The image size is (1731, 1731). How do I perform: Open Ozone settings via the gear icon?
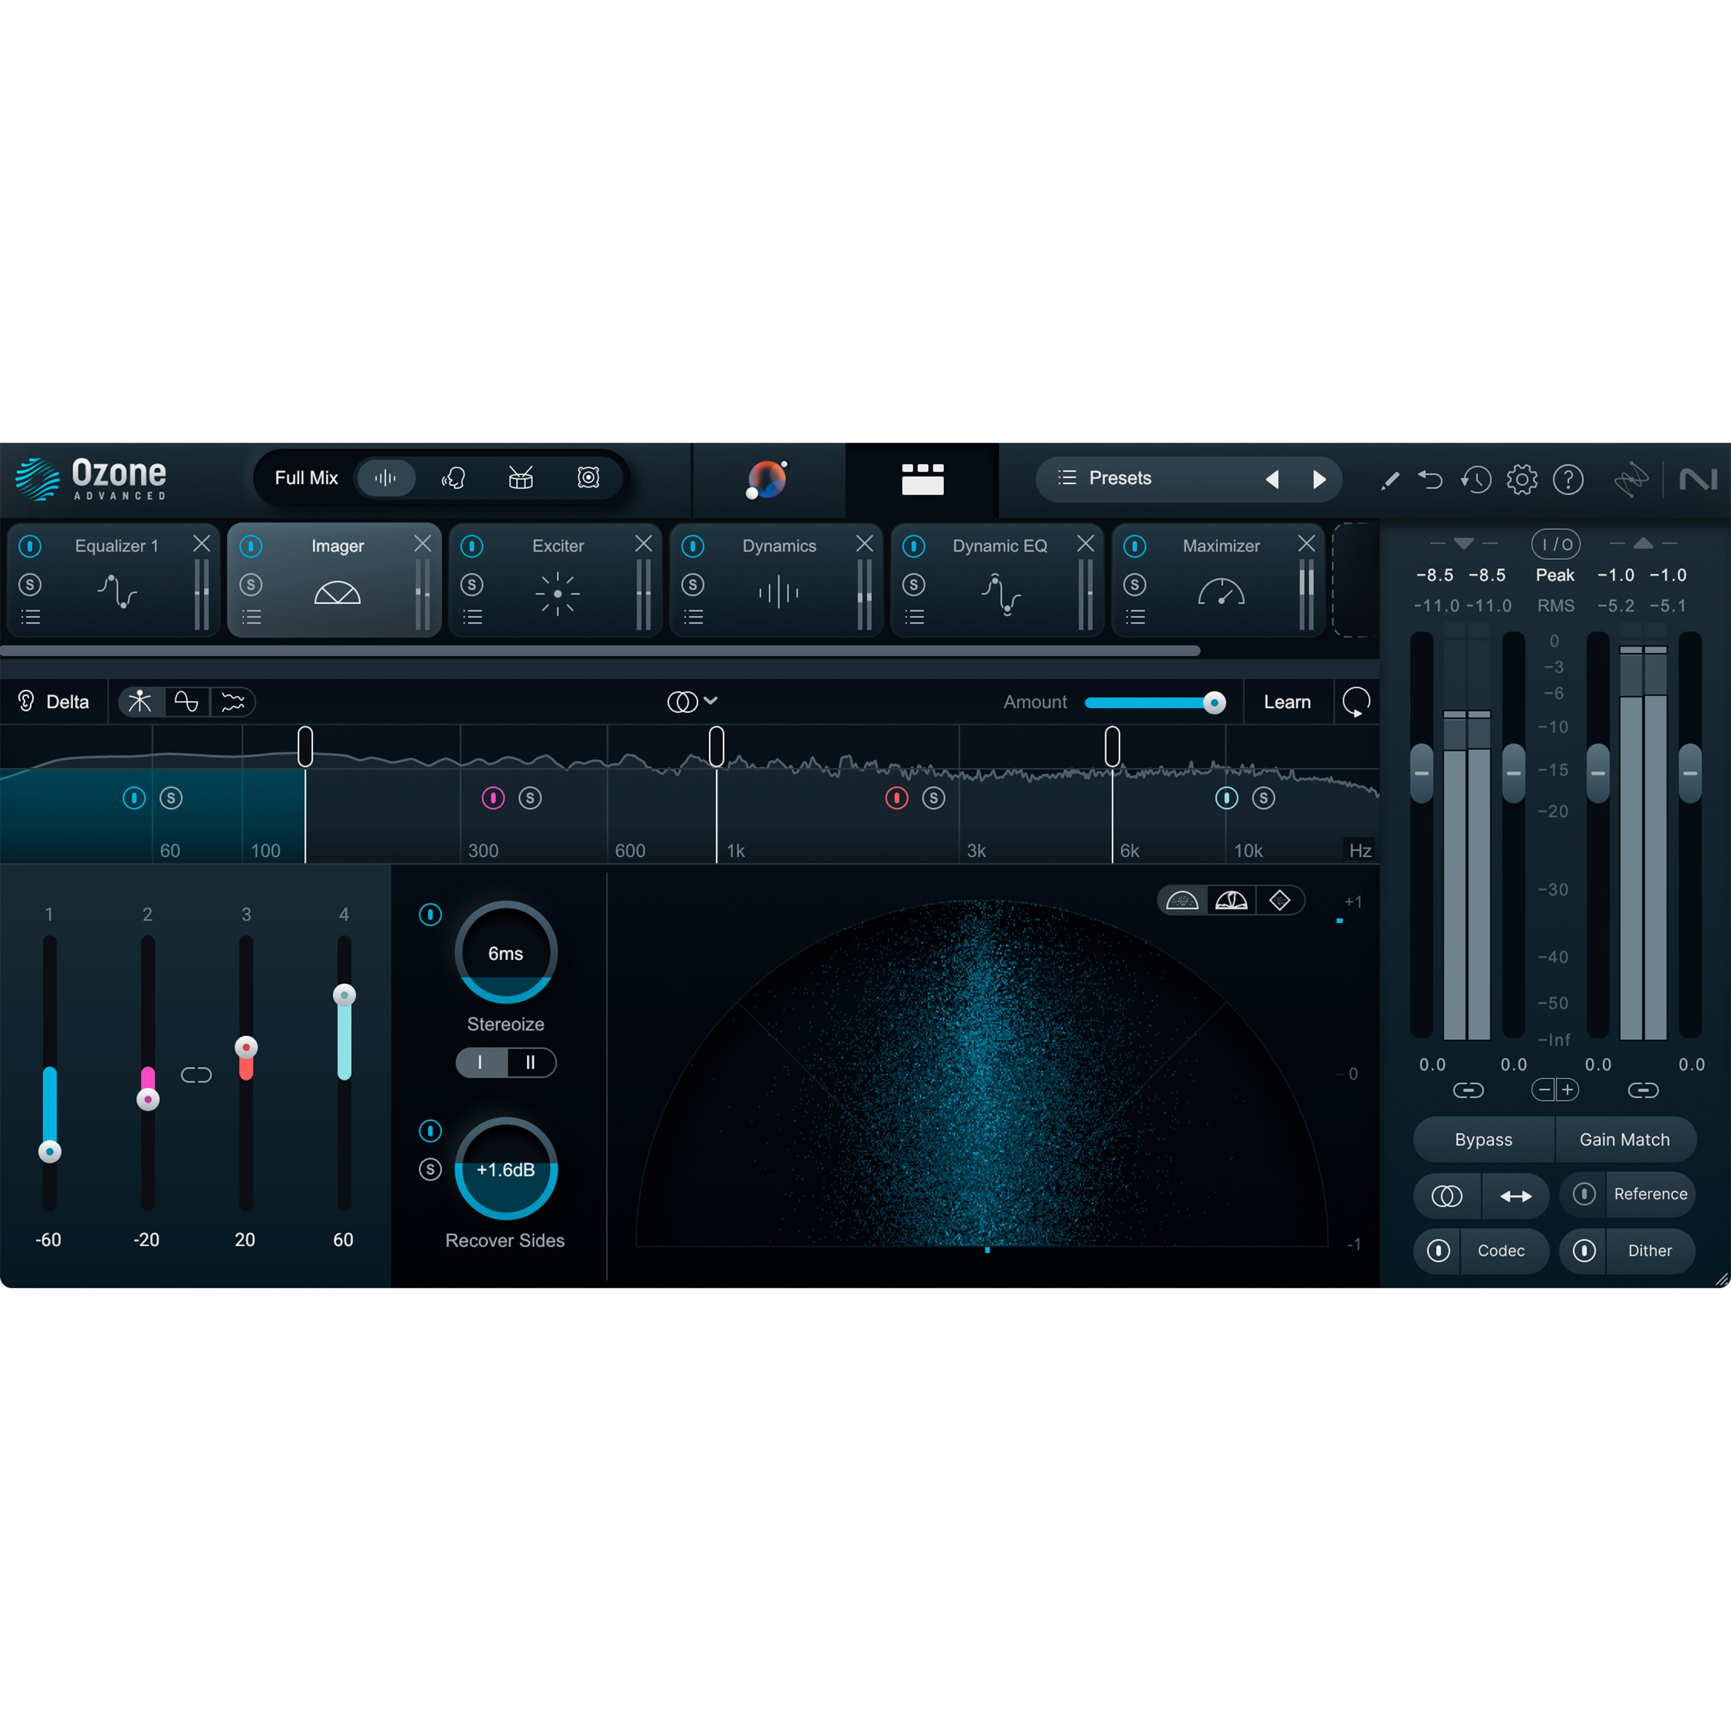[1522, 480]
